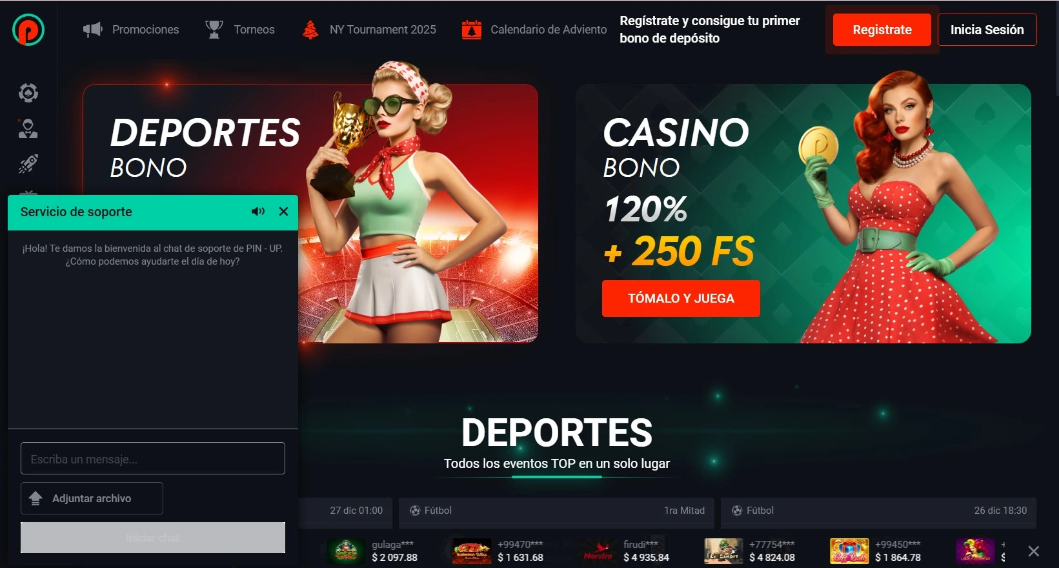This screenshot has height=568, width=1059.
Task: Open the rocket games sidebar icon
Action: [x=28, y=164]
